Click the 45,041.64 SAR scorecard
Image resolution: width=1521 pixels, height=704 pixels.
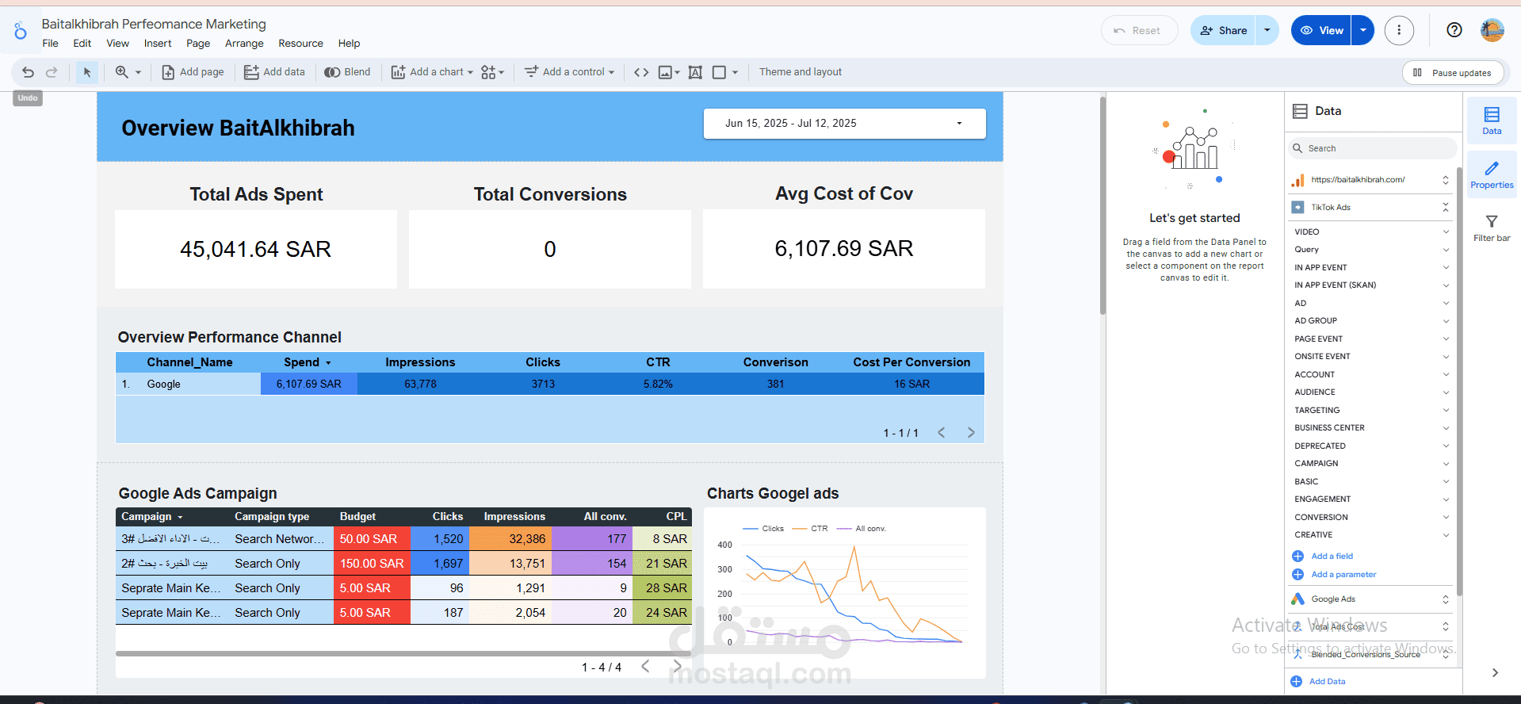[255, 249]
